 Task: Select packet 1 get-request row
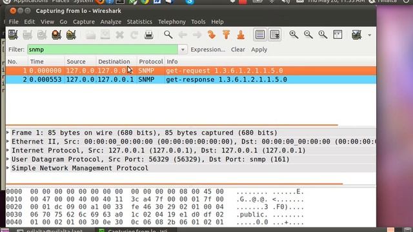click(x=191, y=71)
